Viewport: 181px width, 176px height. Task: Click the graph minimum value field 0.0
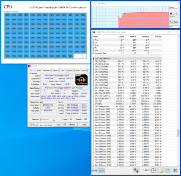pyautogui.click(x=174, y=27)
